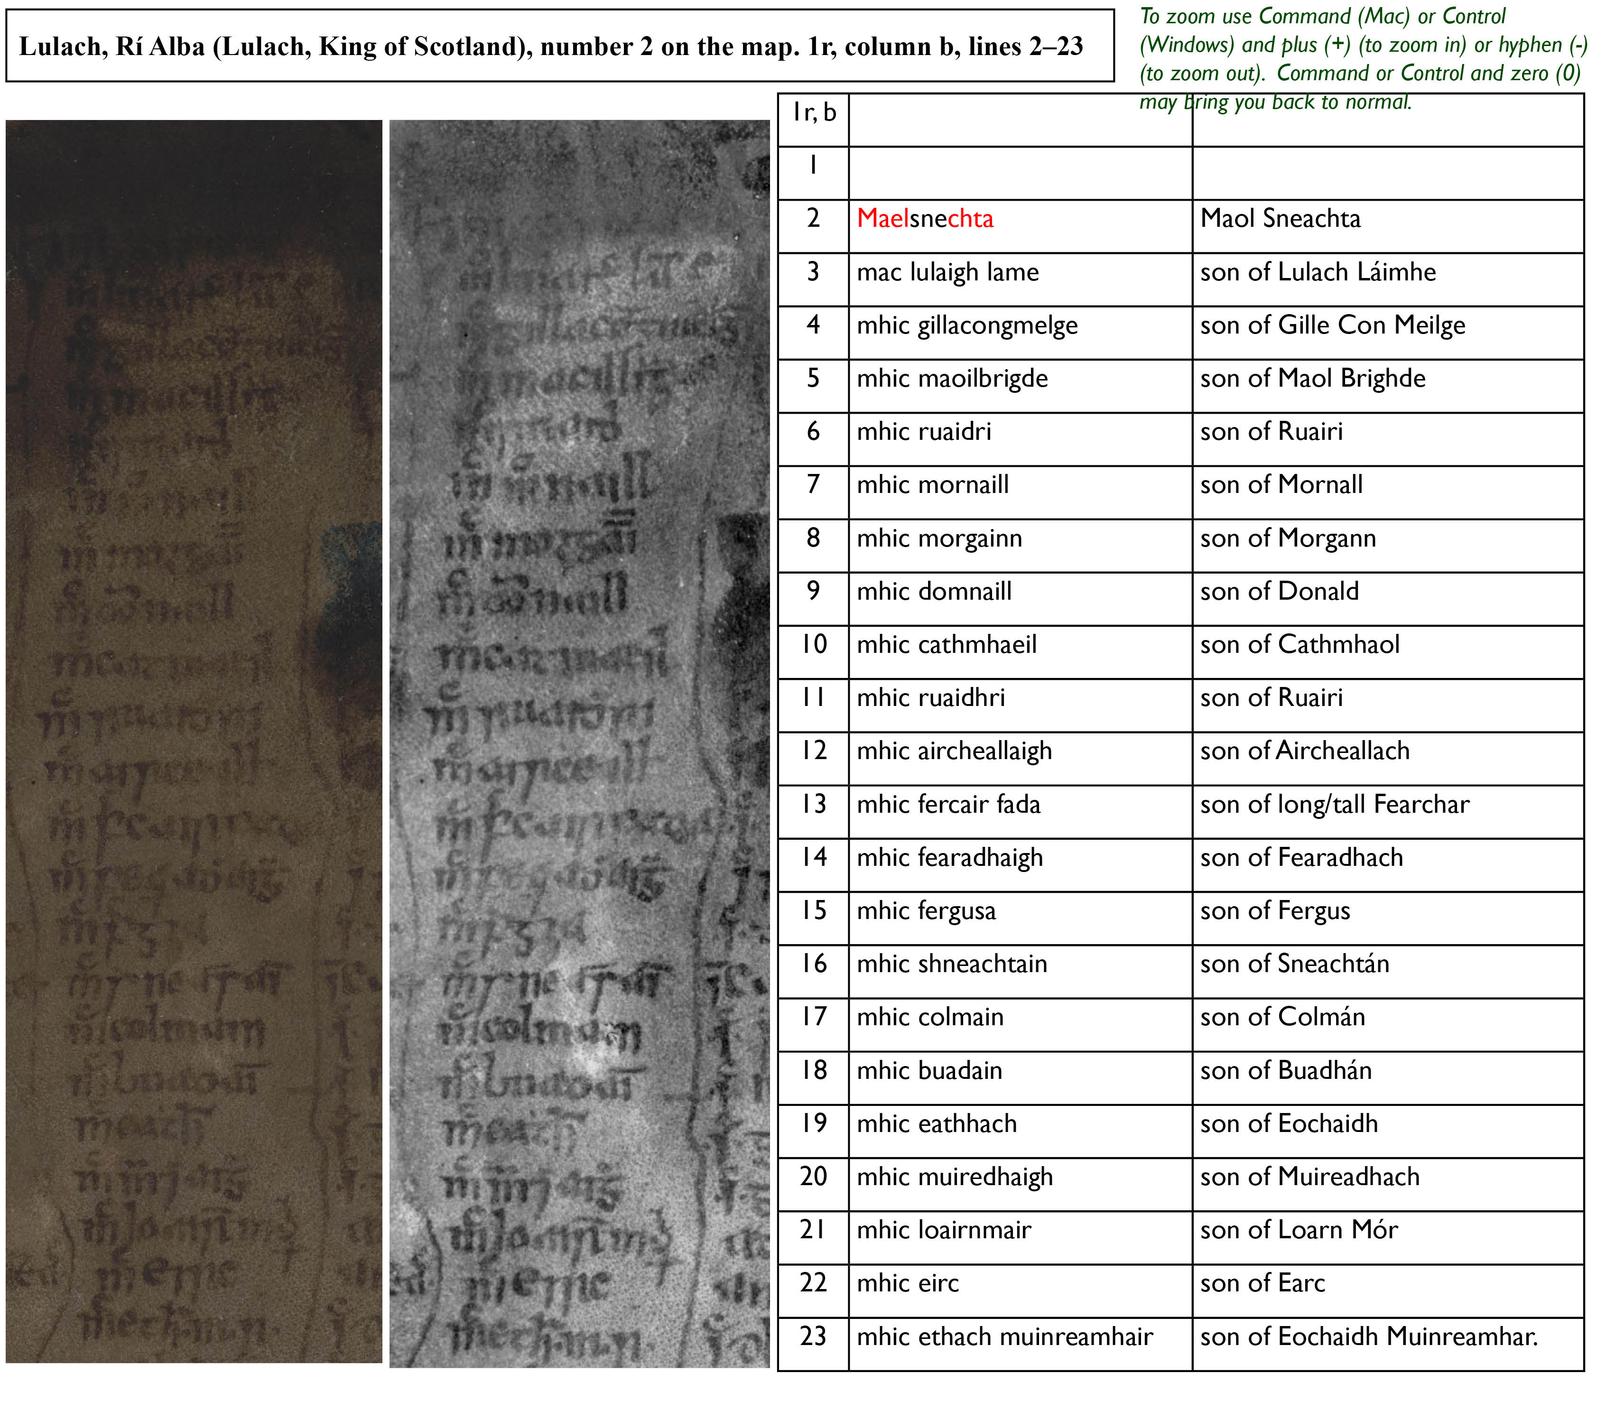Open the grayscale manuscript photograph

(579, 743)
